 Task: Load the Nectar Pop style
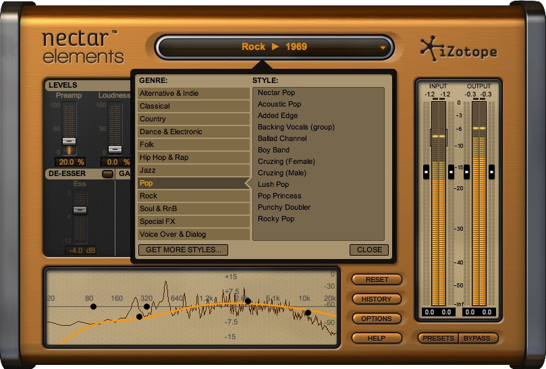pos(276,92)
